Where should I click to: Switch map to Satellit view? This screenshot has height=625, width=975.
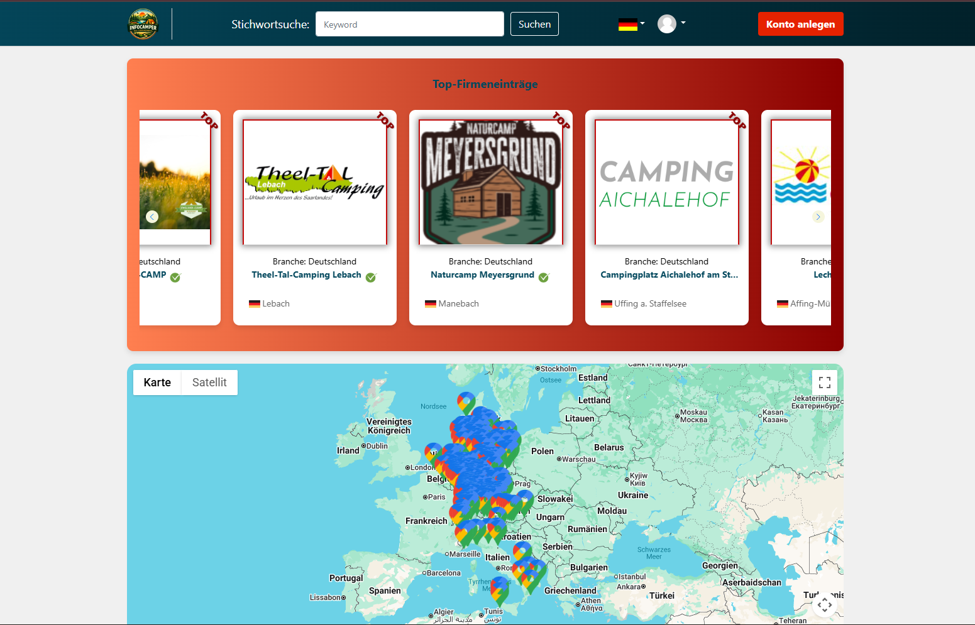209,383
